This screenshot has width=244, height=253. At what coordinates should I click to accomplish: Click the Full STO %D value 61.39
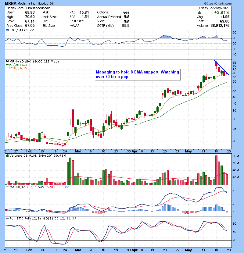pos(71,219)
